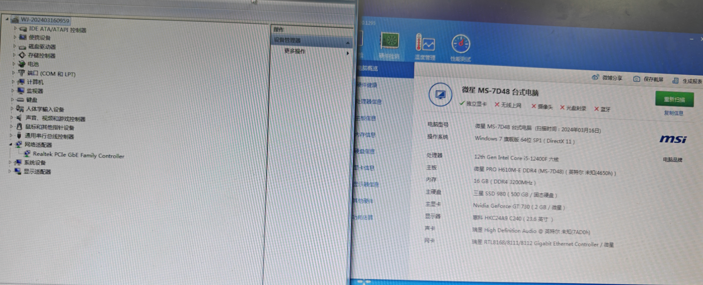Screen dimensions: 703x285
Task: Click the green checkmark beside 独立显卡
Action: click(x=462, y=103)
